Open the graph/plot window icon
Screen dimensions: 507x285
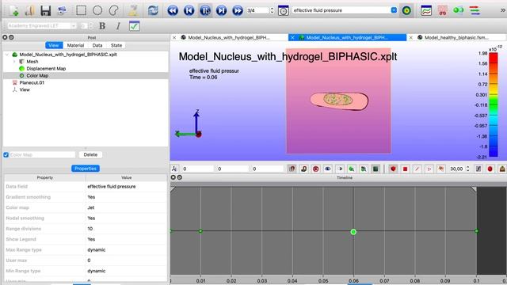[x=426, y=10]
